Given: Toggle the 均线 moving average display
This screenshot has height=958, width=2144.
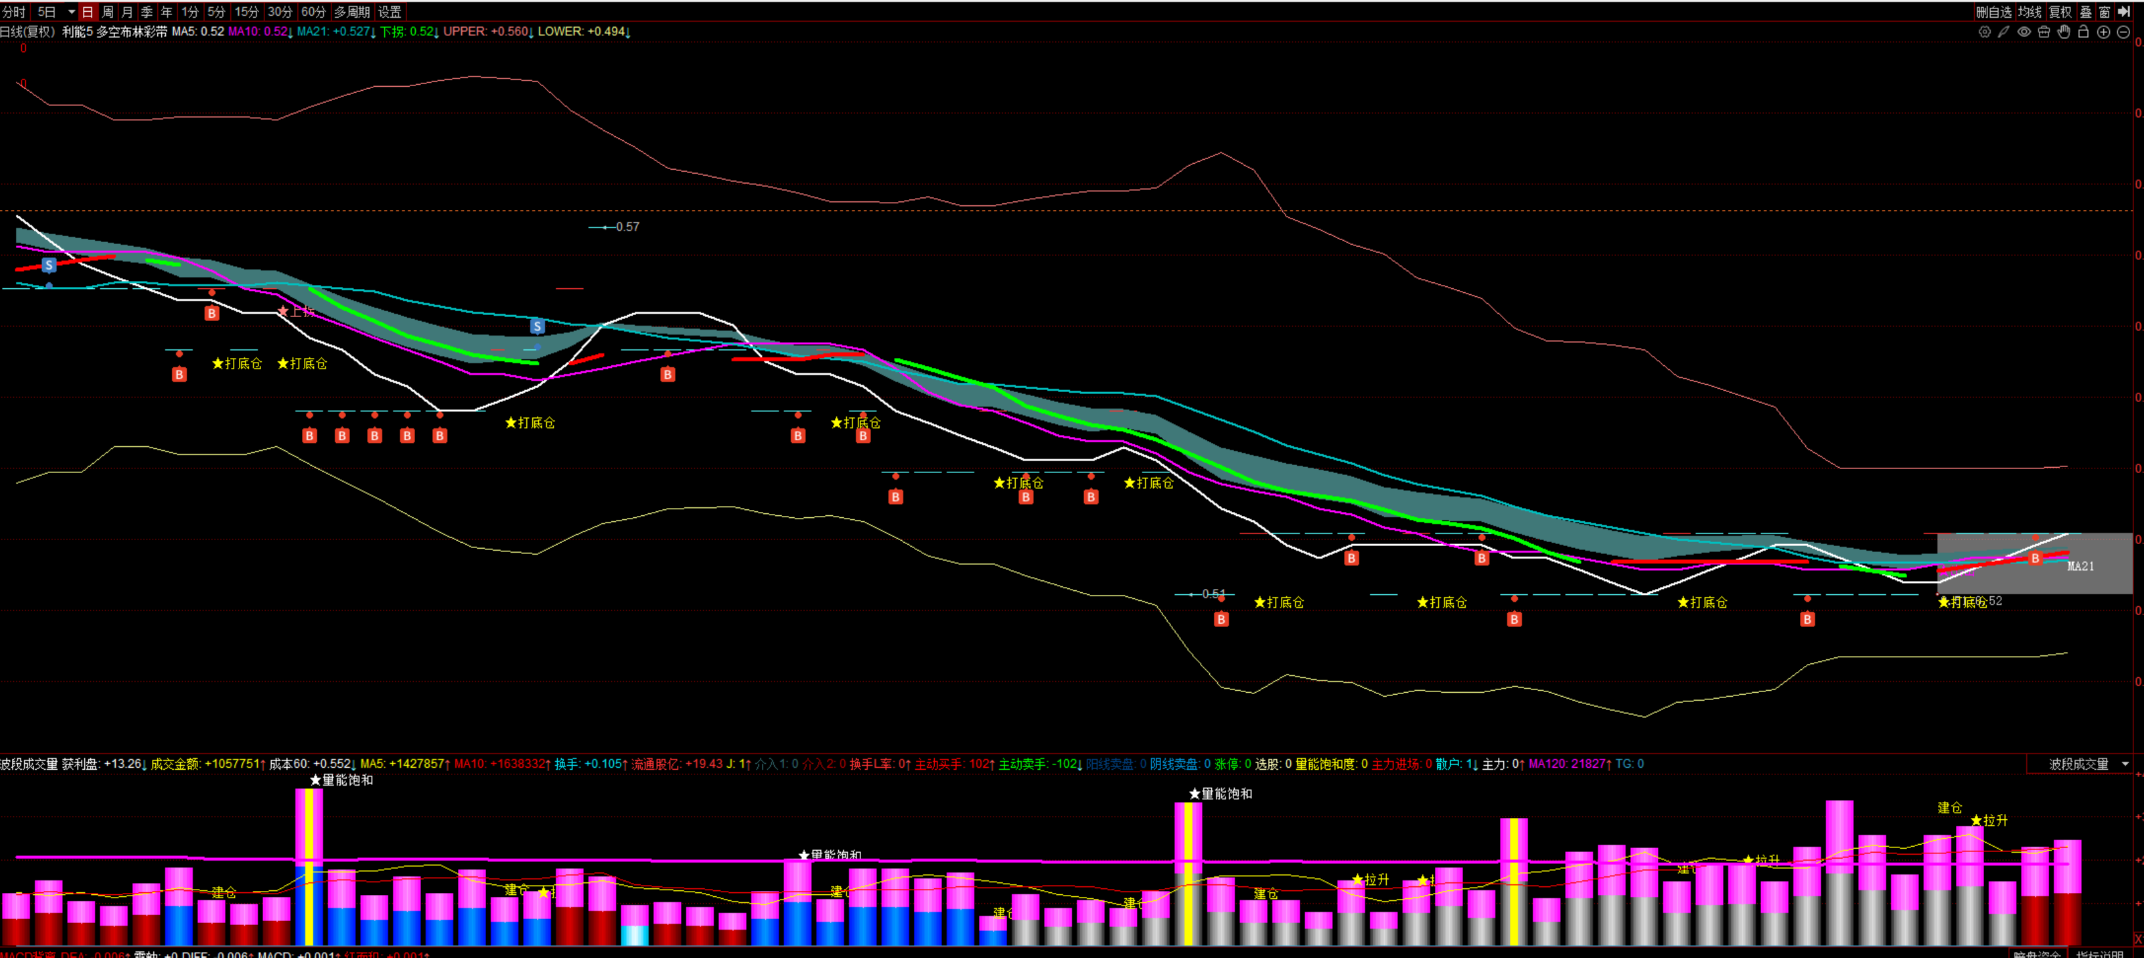Looking at the screenshot, I should [2029, 12].
